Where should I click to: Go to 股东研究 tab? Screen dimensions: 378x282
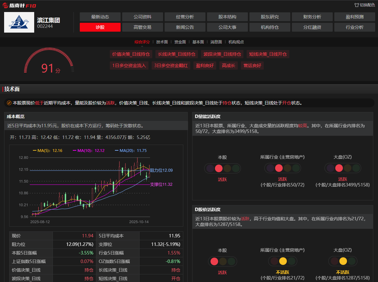tap(270, 17)
